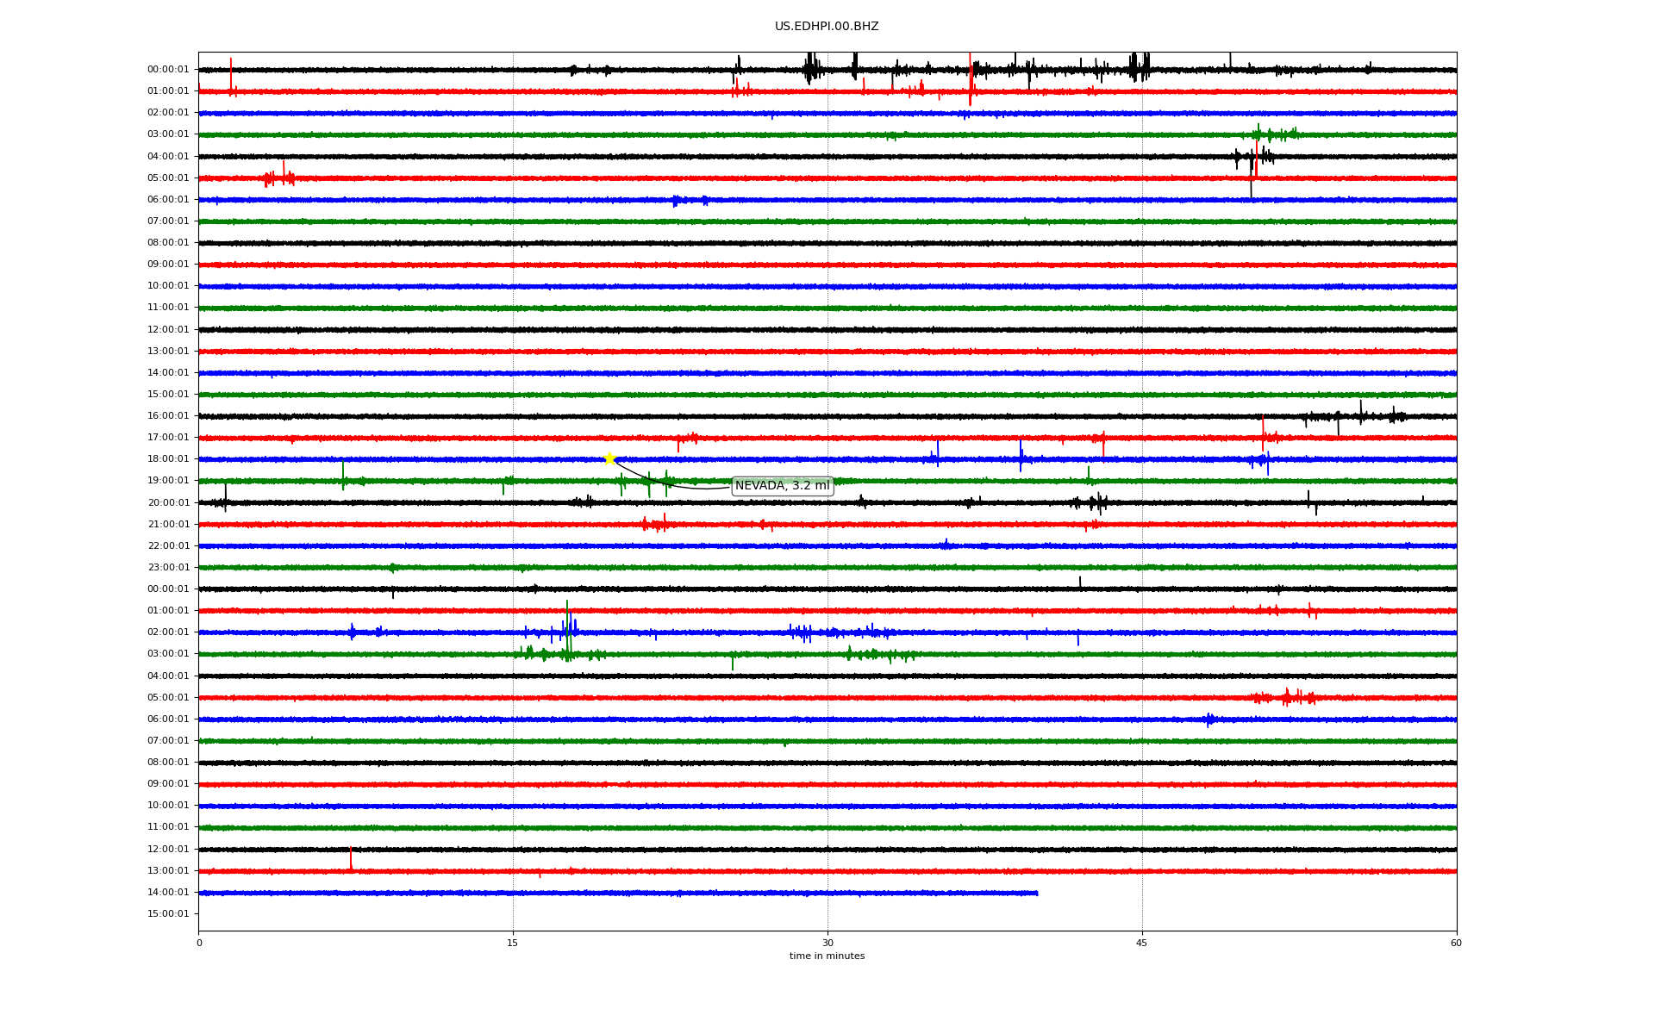
Task: Click the 0 tick label on x-axis
Action: coord(199,943)
